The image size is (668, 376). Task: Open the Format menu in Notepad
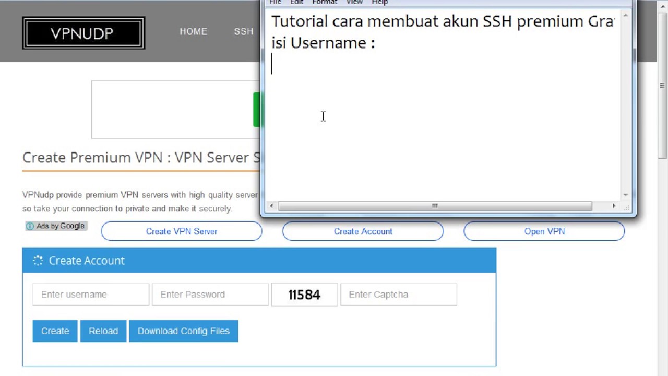coord(325,2)
